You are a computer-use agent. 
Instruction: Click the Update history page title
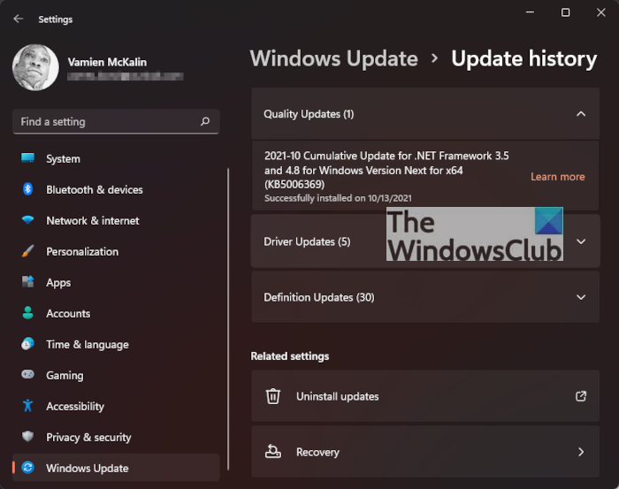click(x=523, y=59)
